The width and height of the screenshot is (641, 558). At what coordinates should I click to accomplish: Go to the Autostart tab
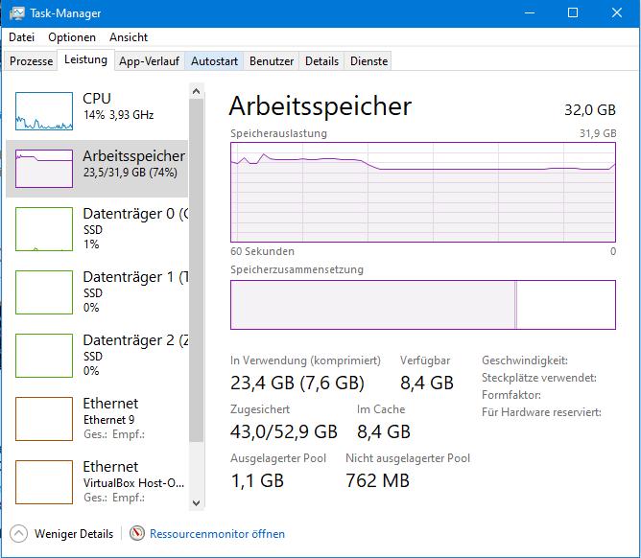tap(214, 61)
